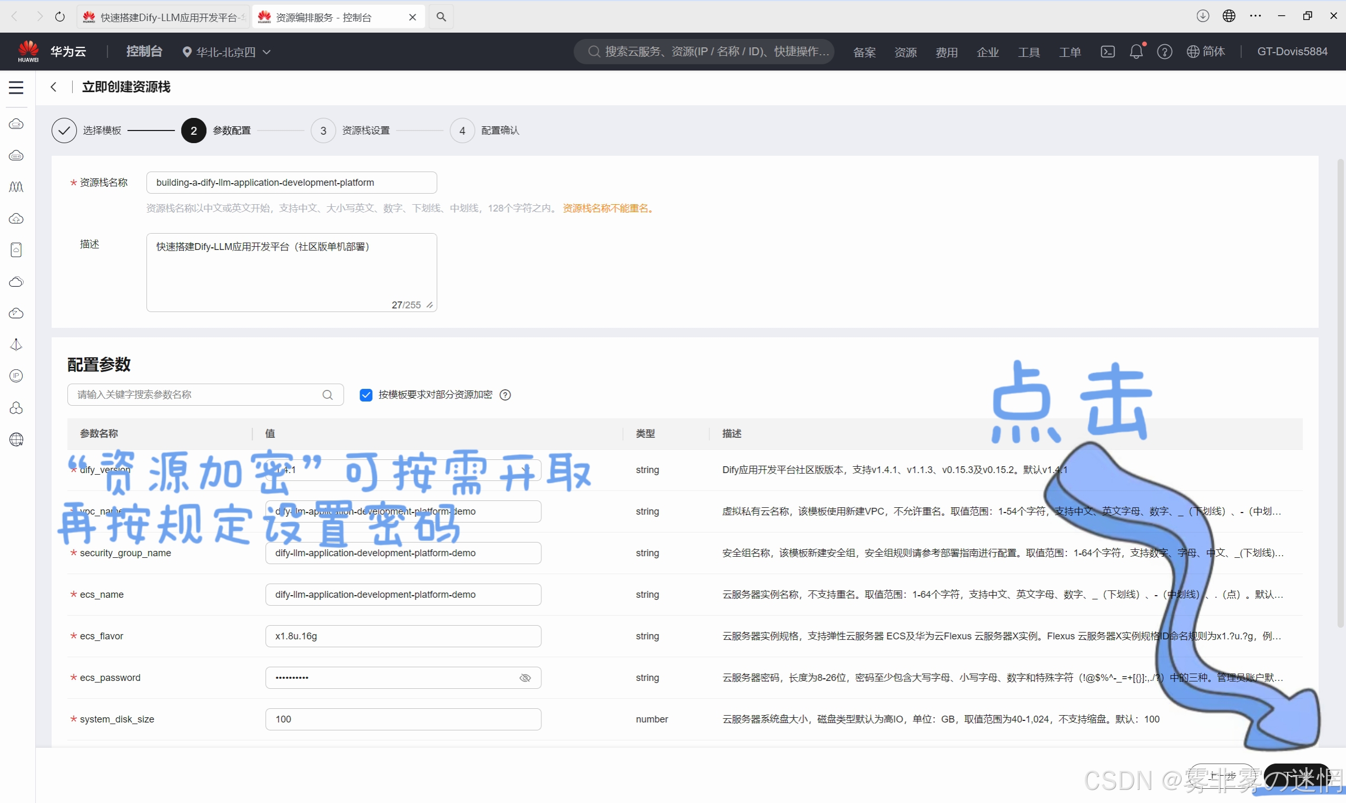
Task: Open the browser downloads icon
Action: [1203, 16]
